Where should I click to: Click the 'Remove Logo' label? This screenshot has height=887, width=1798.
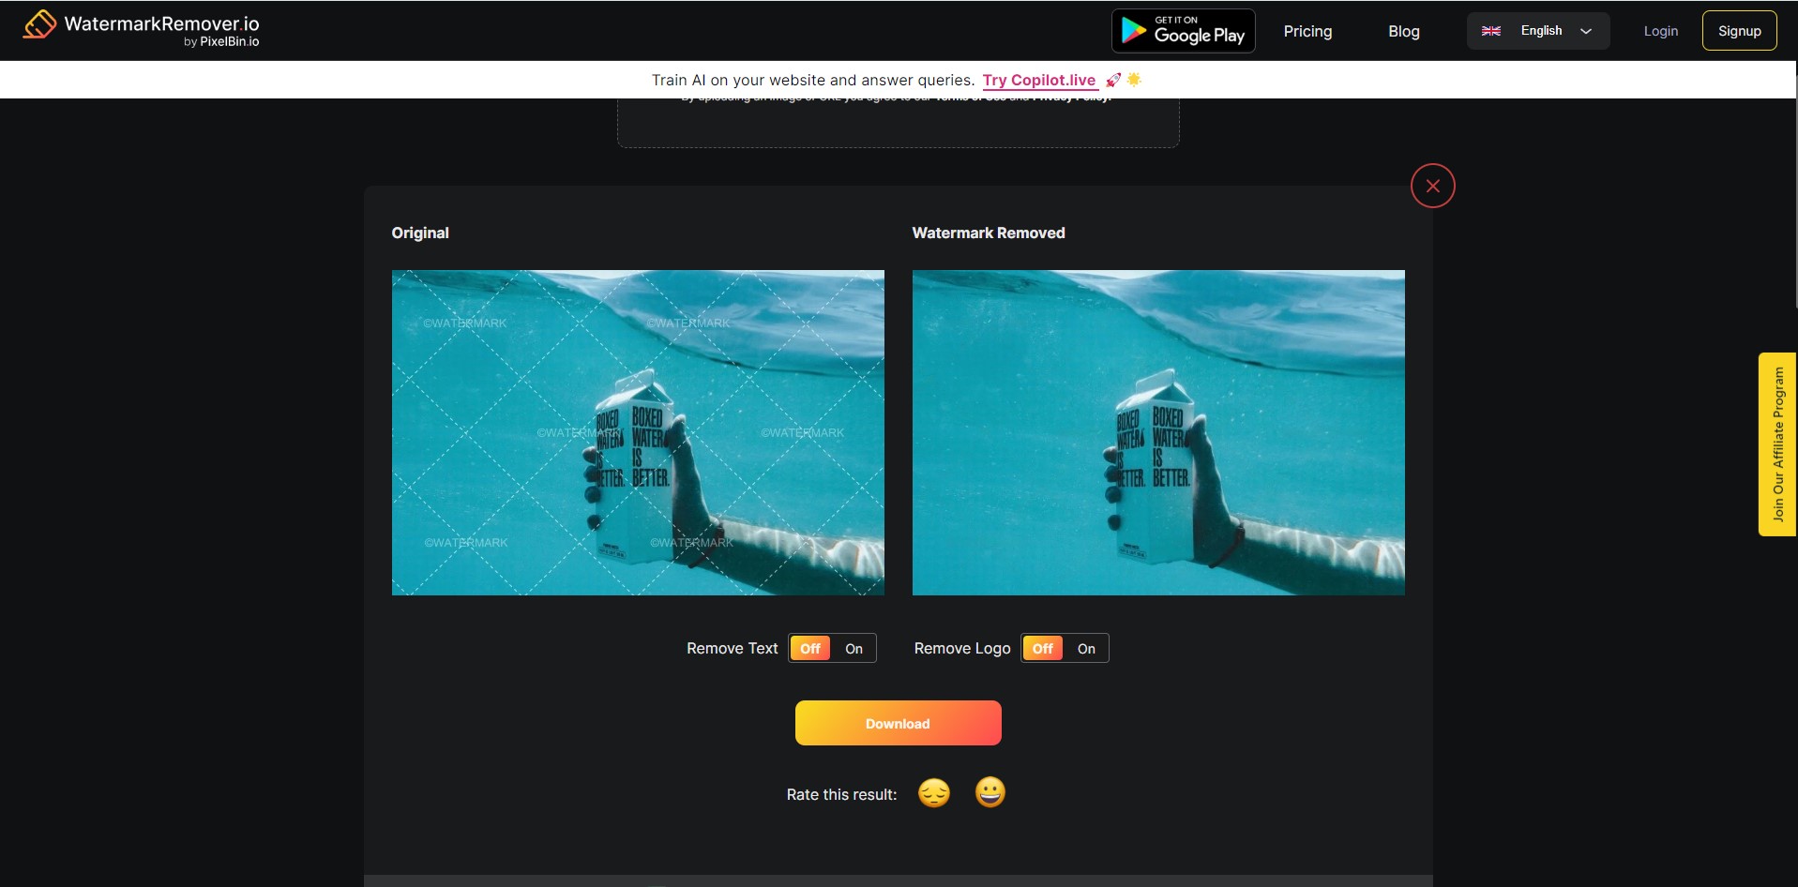[x=962, y=648]
